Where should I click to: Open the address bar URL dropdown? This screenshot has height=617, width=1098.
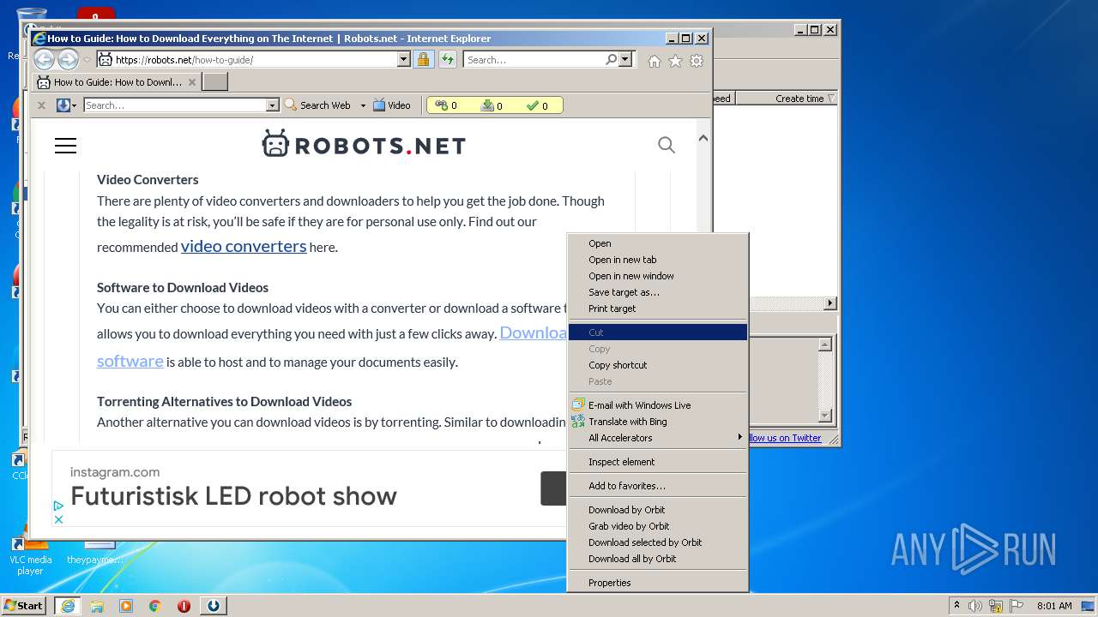404,59
